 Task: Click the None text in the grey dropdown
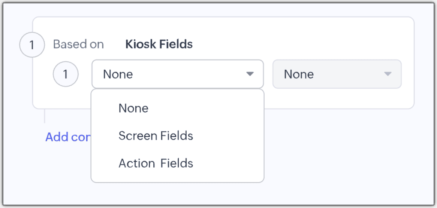tap(299, 74)
